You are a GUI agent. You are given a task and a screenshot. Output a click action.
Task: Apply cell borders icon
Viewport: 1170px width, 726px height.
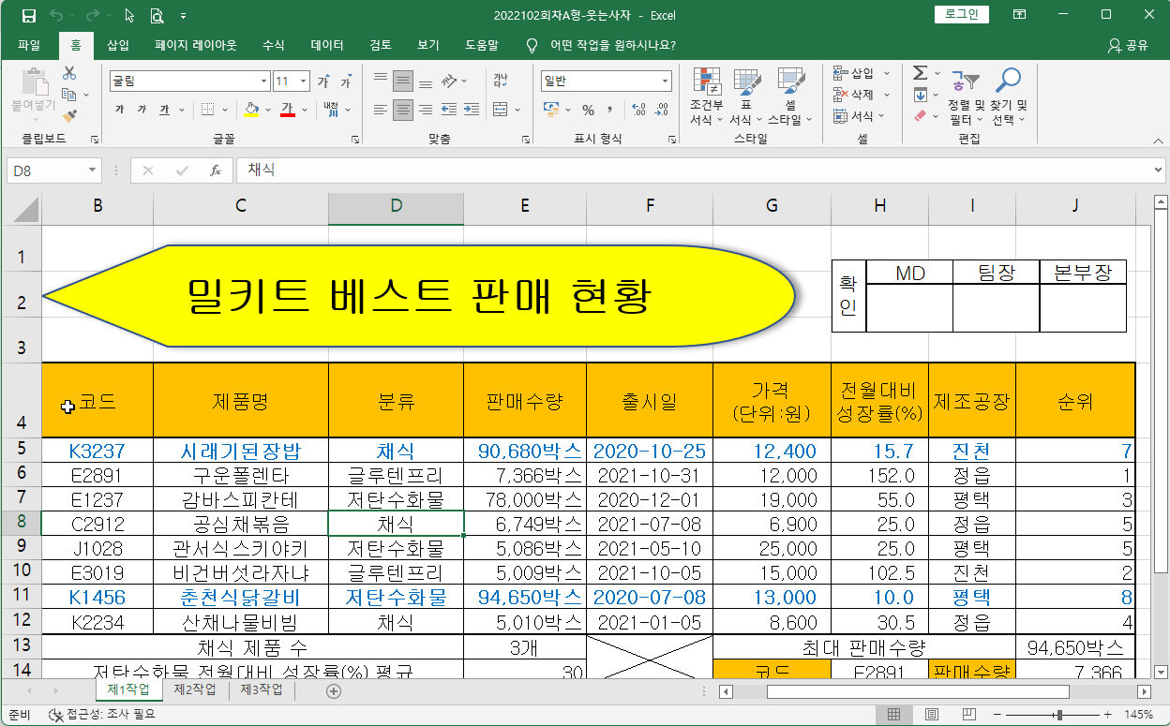(x=208, y=110)
